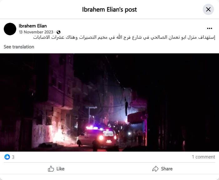The image size is (219, 180).
Task: Open the three-dot post options menu
Action: tap(210, 28)
